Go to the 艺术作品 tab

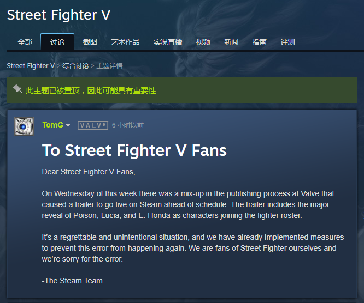point(125,42)
